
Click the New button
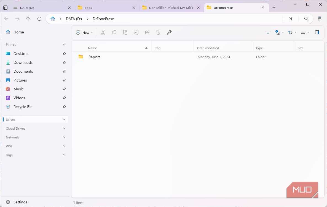click(x=84, y=32)
